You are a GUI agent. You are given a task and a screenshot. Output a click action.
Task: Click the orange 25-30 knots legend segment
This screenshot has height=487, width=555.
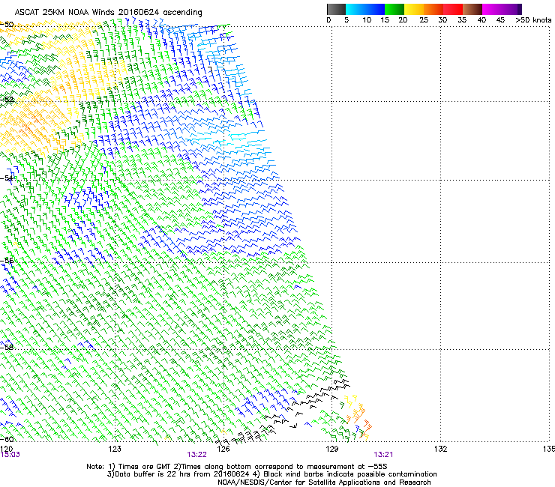point(433,9)
